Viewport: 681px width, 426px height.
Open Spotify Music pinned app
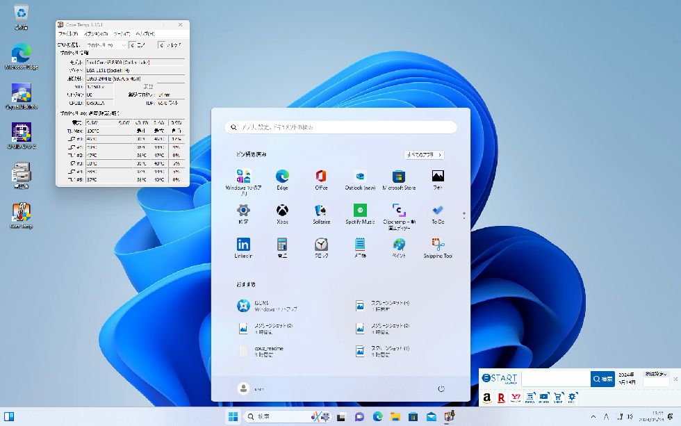[x=360, y=211]
